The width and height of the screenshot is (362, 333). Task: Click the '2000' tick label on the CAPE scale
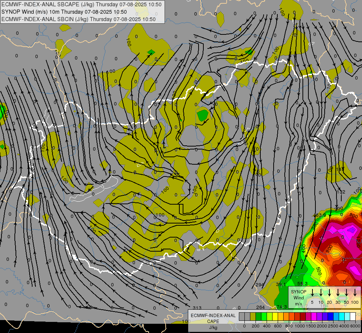pyautogui.click(x=322, y=326)
